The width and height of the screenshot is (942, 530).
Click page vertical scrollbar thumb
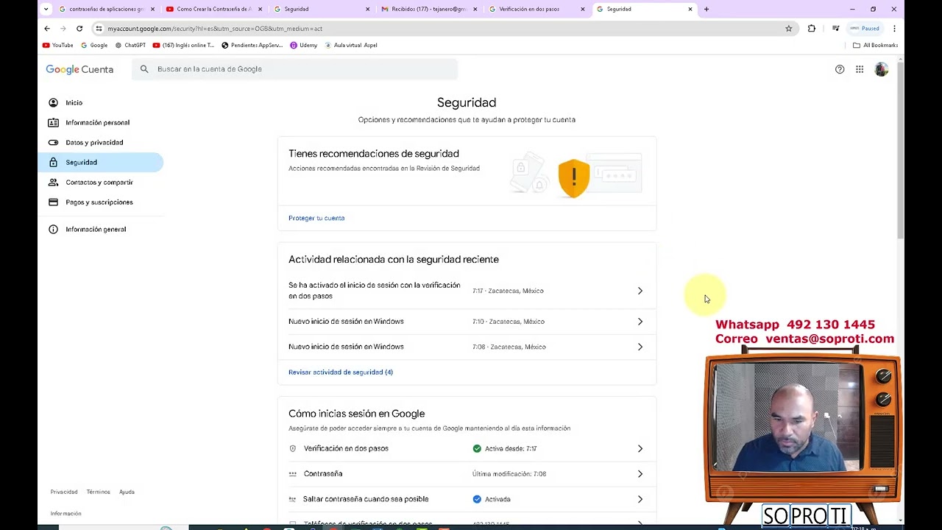[x=900, y=151]
